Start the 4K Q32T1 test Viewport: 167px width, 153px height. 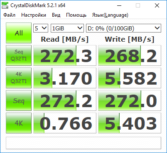click(19, 78)
